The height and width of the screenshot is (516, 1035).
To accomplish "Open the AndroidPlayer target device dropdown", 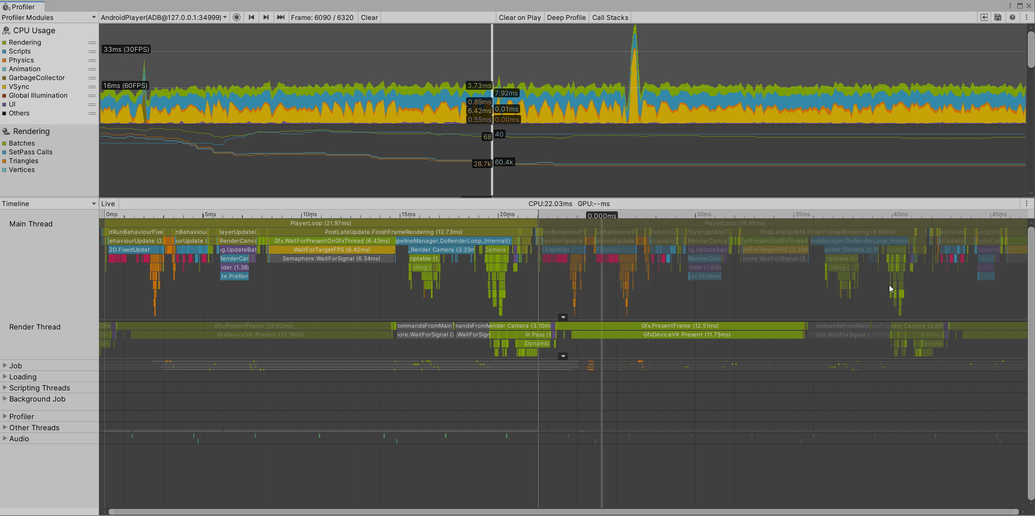I will (164, 17).
